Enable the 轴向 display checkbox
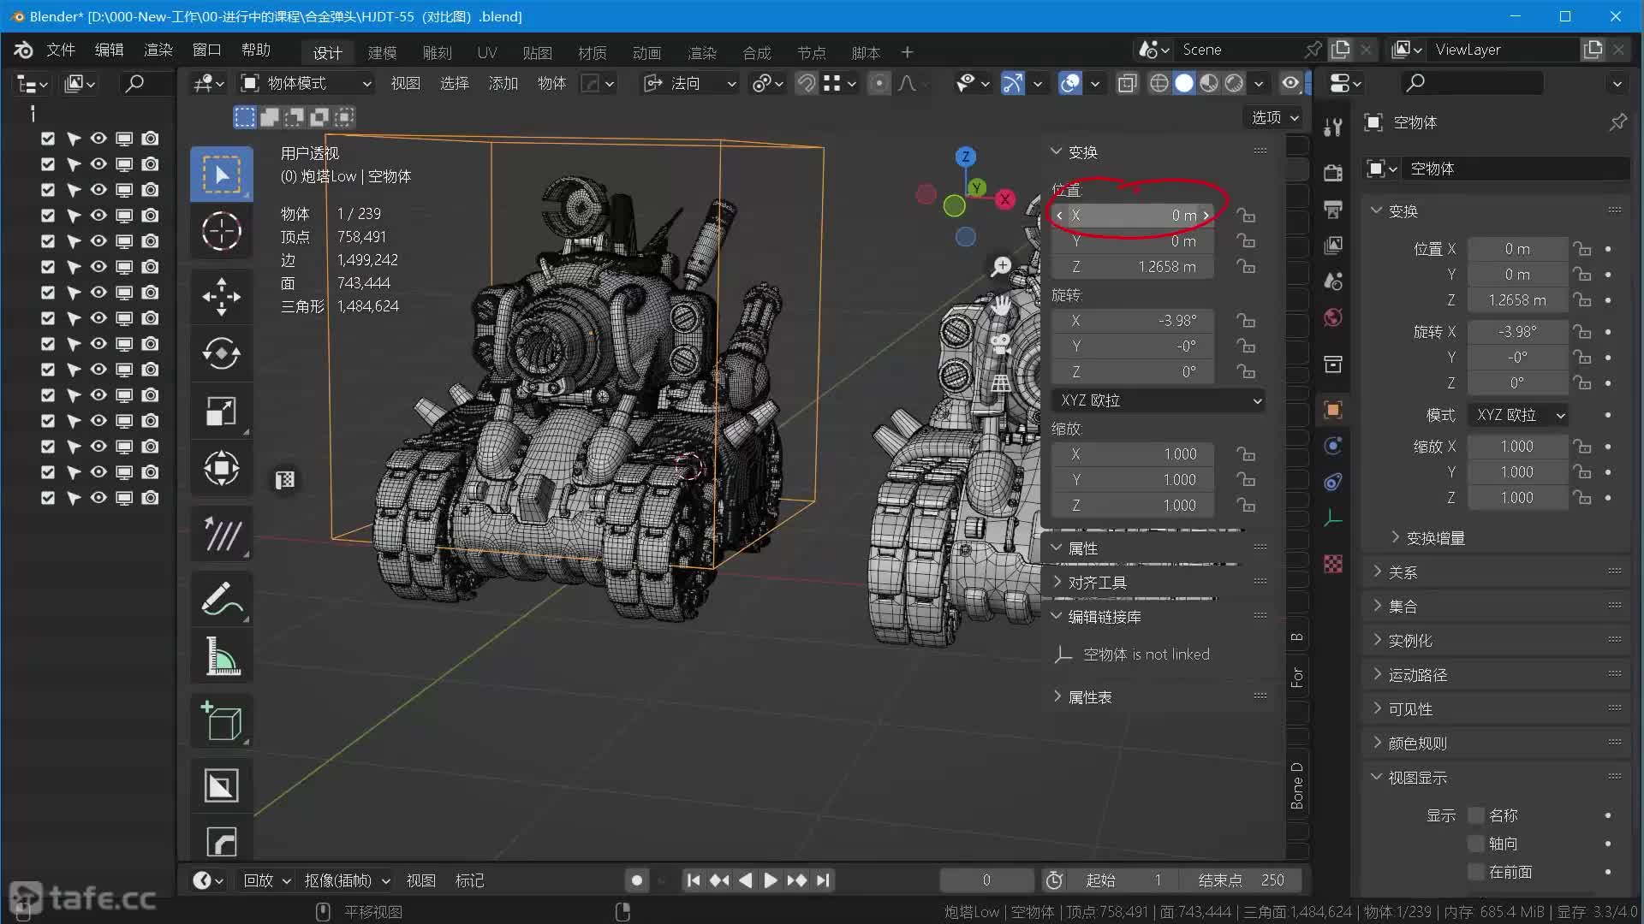Screen dimensions: 1644x924 click(x=1475, y=844)
